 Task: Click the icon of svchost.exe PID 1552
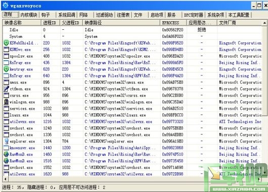6,167
